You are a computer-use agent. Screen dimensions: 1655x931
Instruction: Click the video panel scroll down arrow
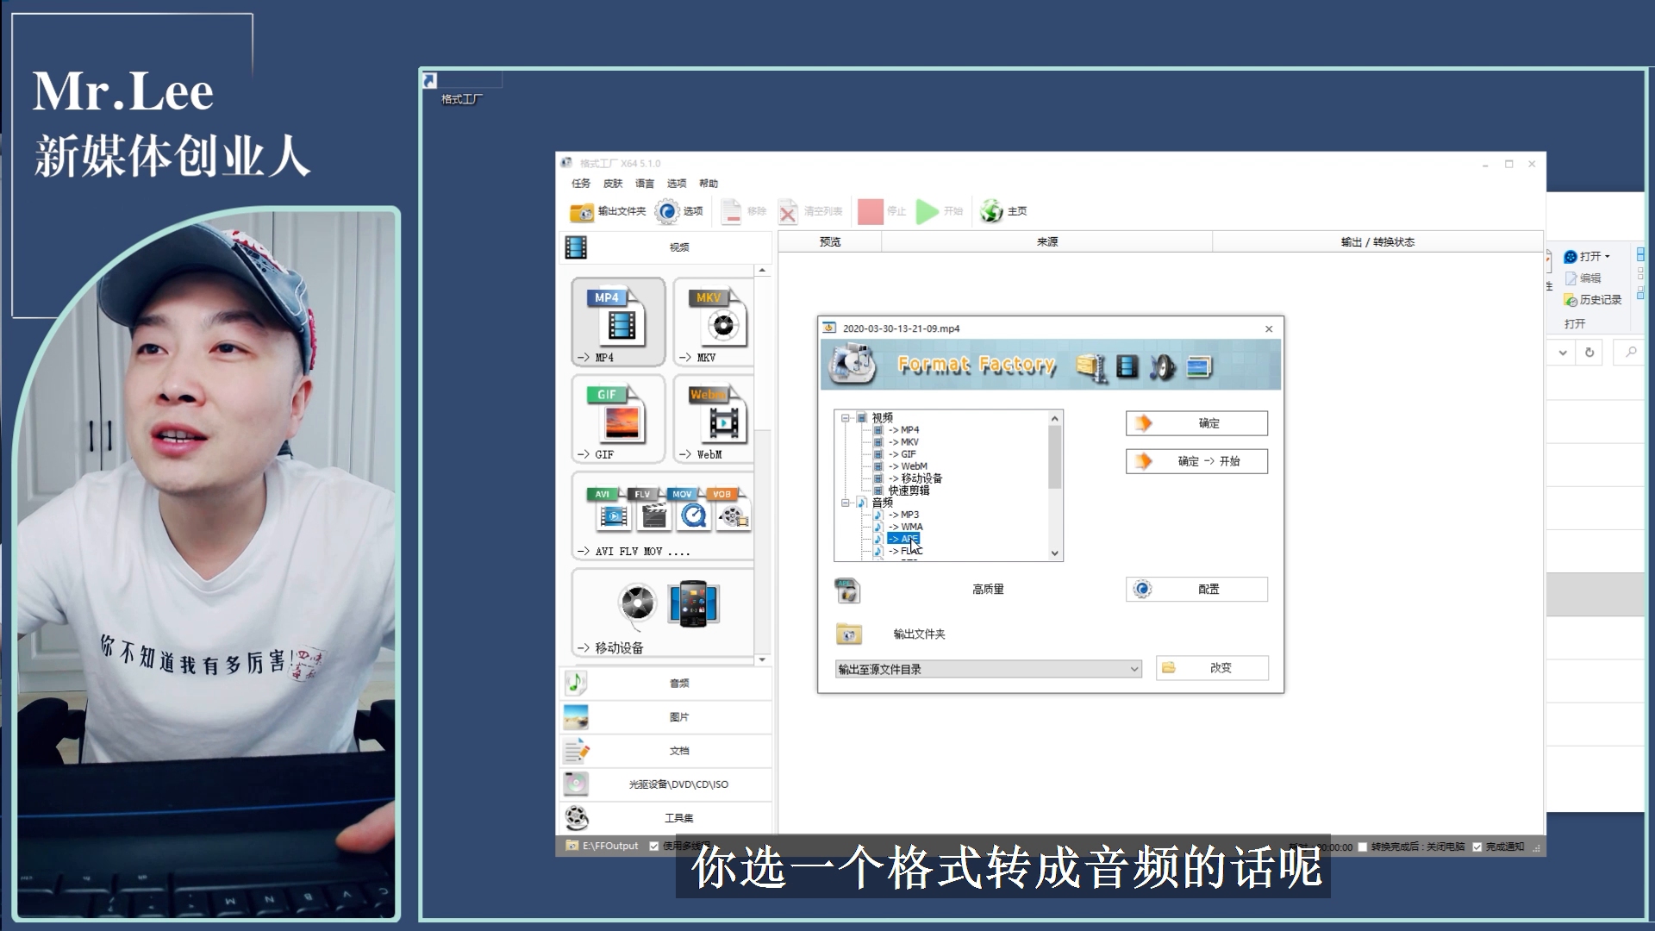[762, 659]
